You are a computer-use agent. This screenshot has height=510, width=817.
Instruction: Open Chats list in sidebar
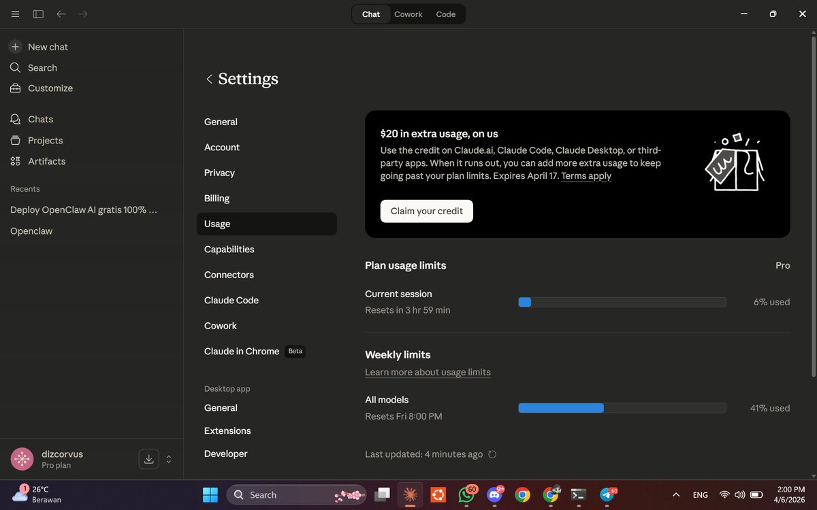[x=32, y=119]
